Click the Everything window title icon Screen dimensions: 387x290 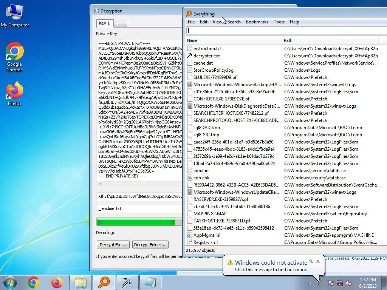click(189, 14)
